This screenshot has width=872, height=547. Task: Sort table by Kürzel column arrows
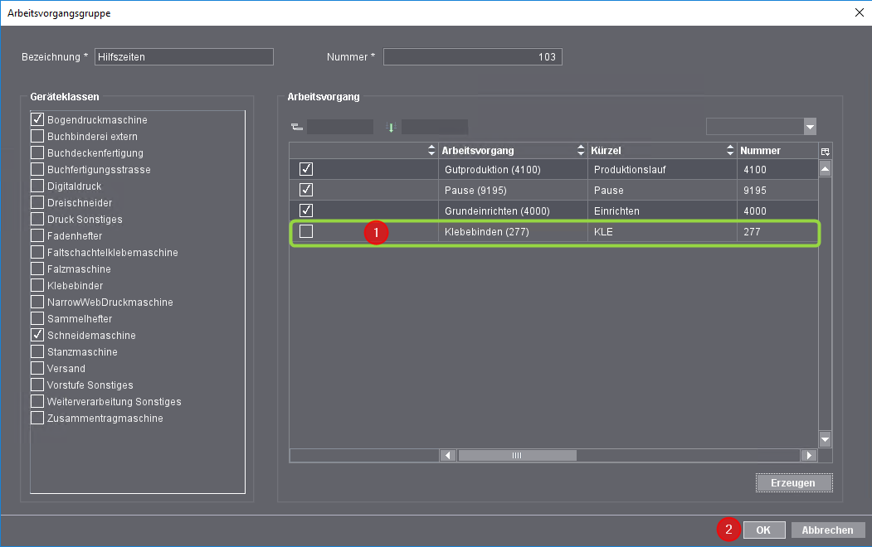pyautogui.click(x=730, y=151)
